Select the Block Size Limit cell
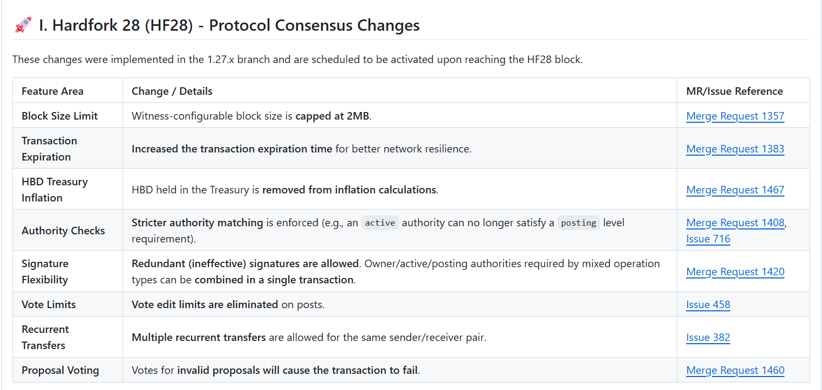The height and width of the screenshot is (390, 822). coord(59,116)
